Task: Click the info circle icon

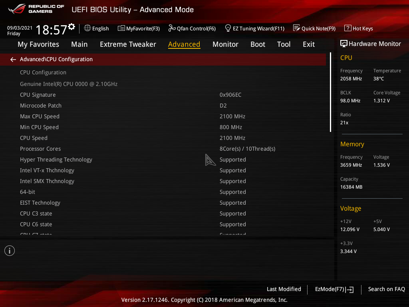Action: 10,251
